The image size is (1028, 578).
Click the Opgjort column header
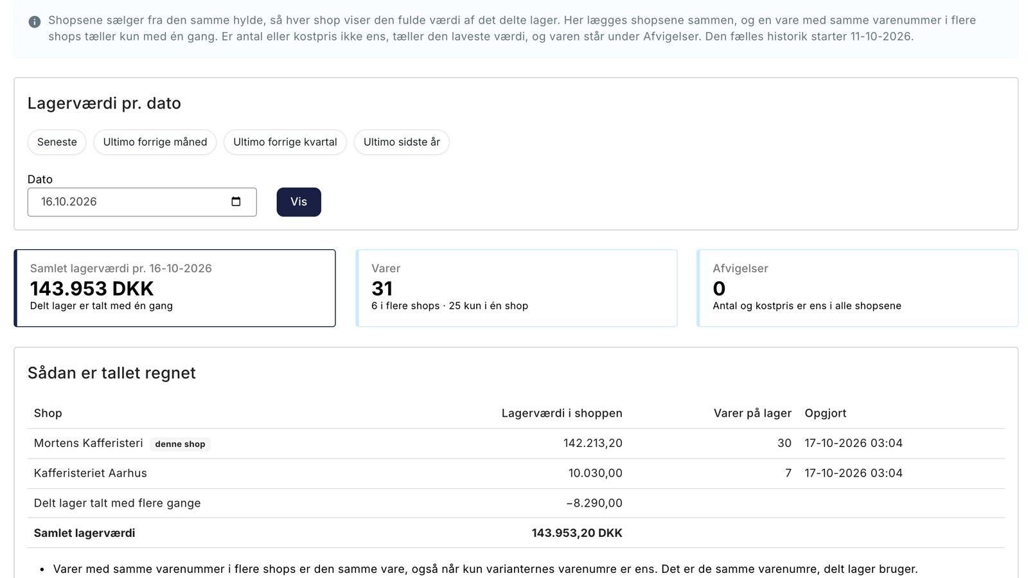click(826, 413)
